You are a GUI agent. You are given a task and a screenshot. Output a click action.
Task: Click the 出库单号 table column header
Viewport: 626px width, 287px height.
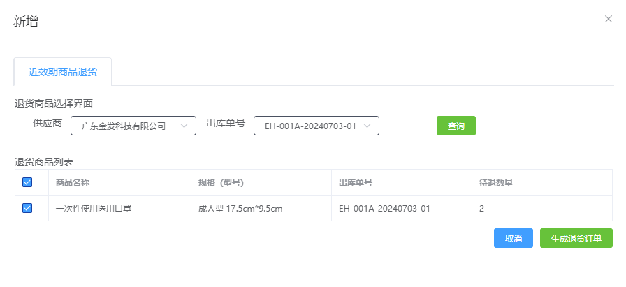click(x=355, y=183)
